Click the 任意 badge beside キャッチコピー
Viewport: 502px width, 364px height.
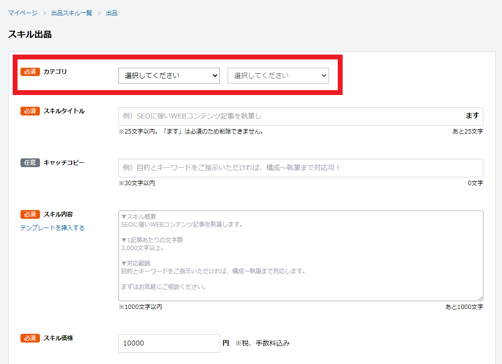coord(30,163)
